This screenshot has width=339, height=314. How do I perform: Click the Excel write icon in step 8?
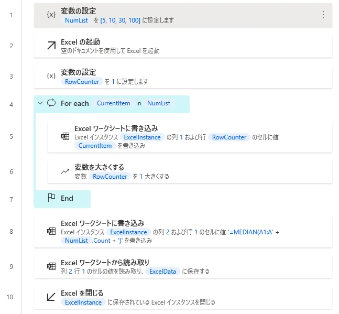[51, 232]
